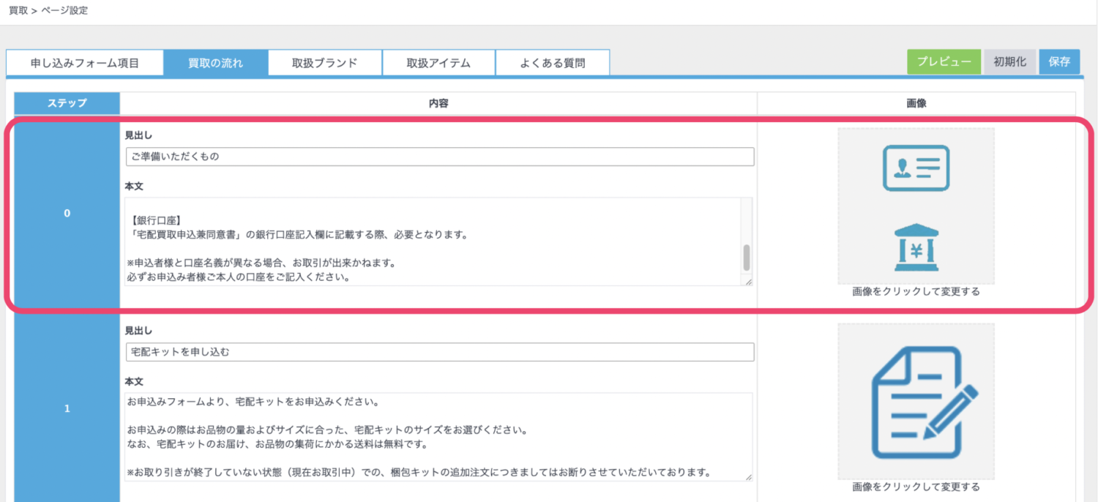The width and height of the screenshot is (1098, 502).
Task: Focus the ご準備いただくもの heading field
Action: point(439,157)
